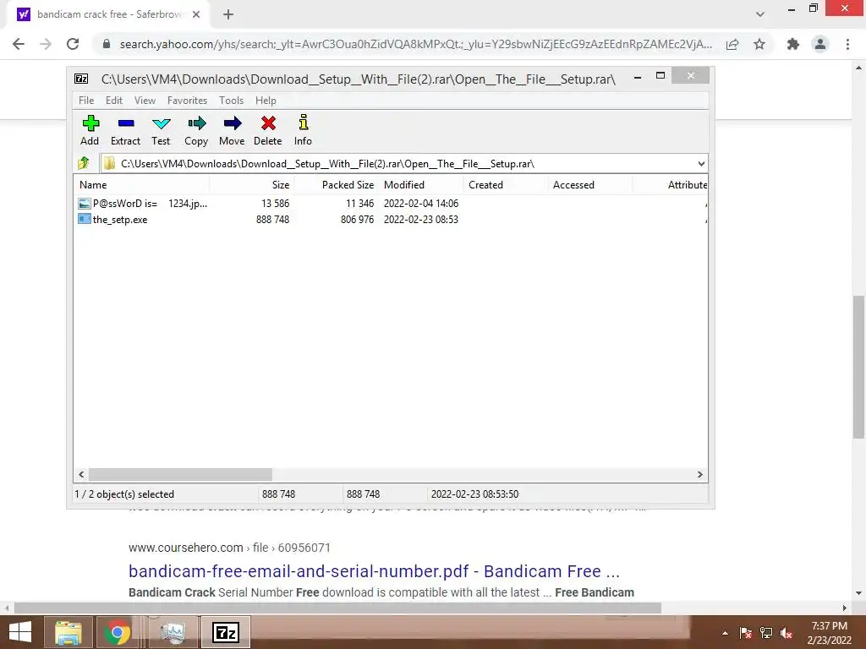Open the Help menu
Viewport: 866px width, 649px height.
[x=266, y=101]
